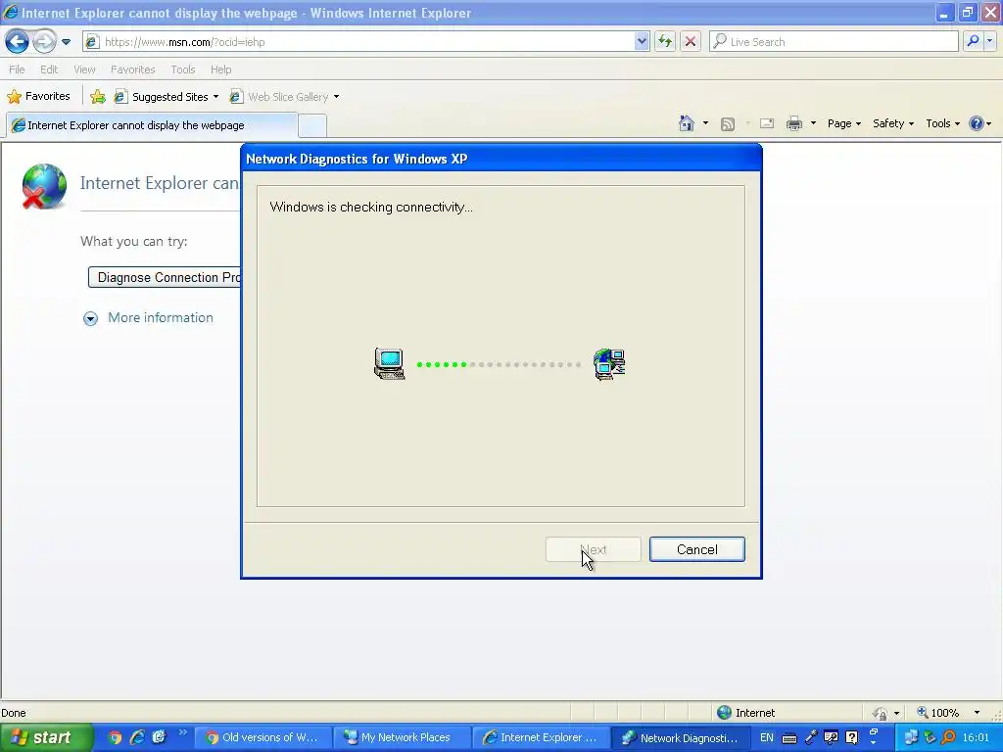1003x752 pixels.
Task: Open the View menu
Action: pyautogui.click(x=84, y=70)
